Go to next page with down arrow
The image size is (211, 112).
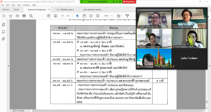pos(55,16)
